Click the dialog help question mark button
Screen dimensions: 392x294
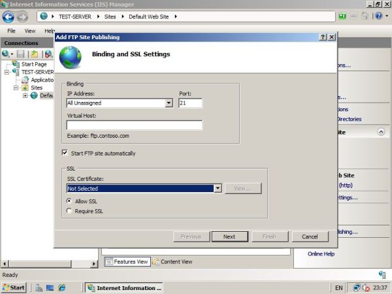(x=323, y=37)
